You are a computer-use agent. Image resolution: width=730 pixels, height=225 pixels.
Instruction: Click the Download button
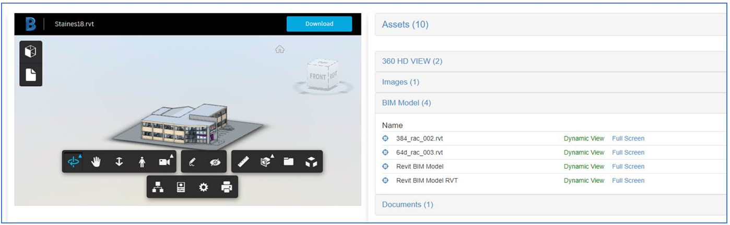(x=319, y=23)
